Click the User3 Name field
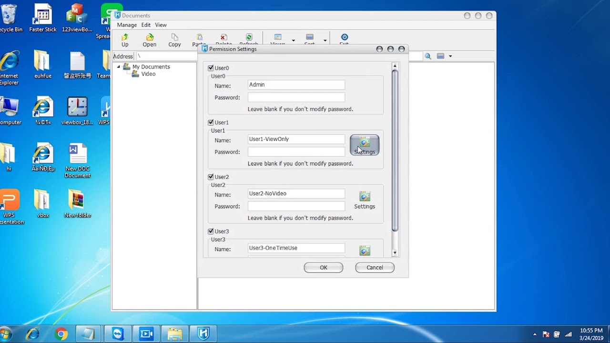This screenshot has height=343, width=610. 296,248
